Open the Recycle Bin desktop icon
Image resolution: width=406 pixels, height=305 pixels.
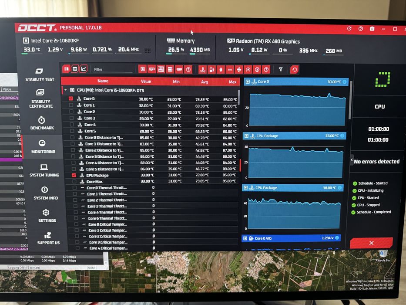(383, 255)
